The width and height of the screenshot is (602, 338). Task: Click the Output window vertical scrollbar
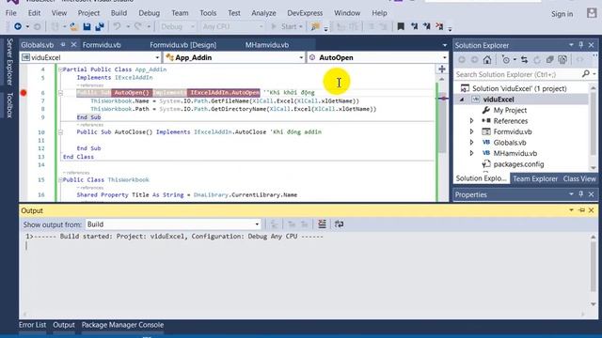(594, 270)
